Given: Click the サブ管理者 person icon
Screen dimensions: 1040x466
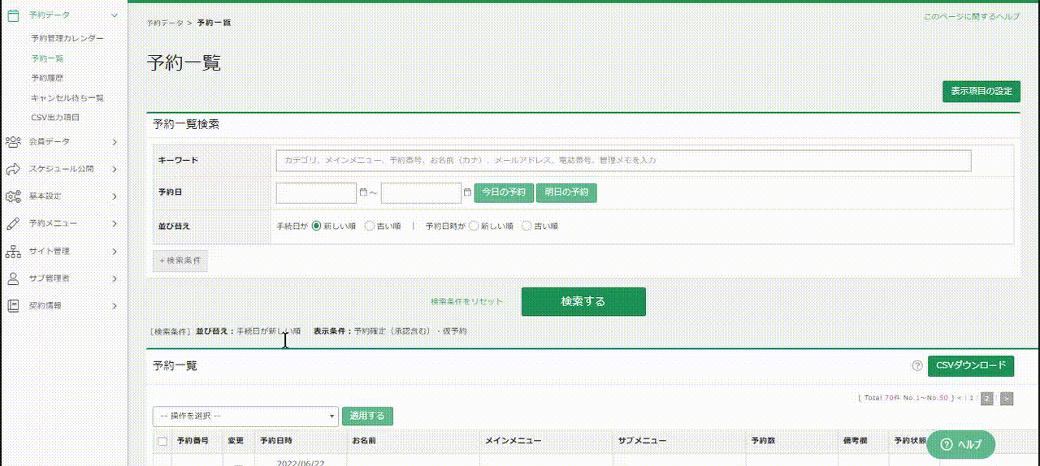Looking at the screenshot, I should click(13, 278).
